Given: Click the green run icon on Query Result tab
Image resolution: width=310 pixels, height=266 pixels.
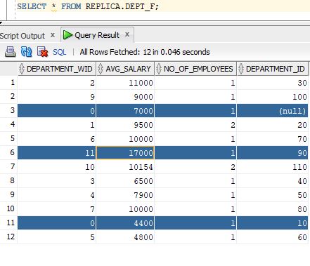Looking at the screenshot, I should (68, 35).
